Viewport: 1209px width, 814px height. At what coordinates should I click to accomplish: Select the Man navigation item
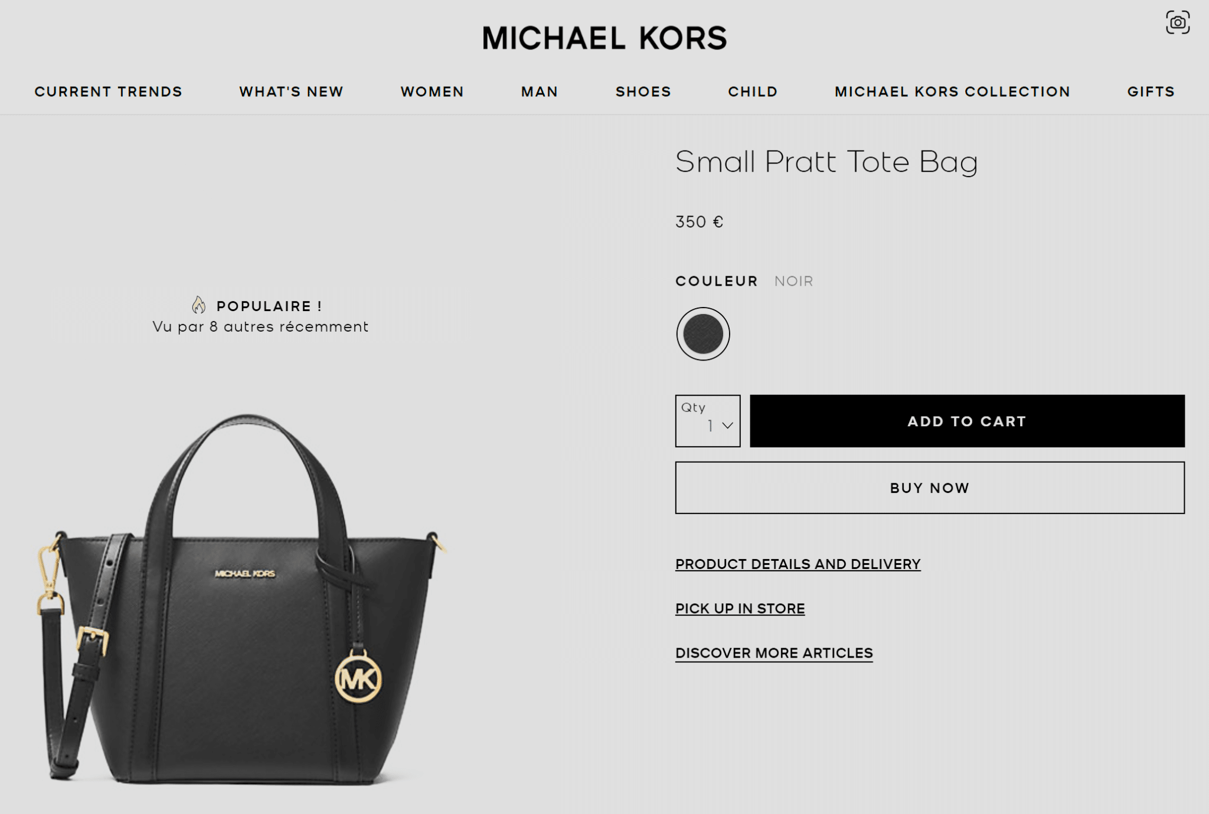coord(539,91)
